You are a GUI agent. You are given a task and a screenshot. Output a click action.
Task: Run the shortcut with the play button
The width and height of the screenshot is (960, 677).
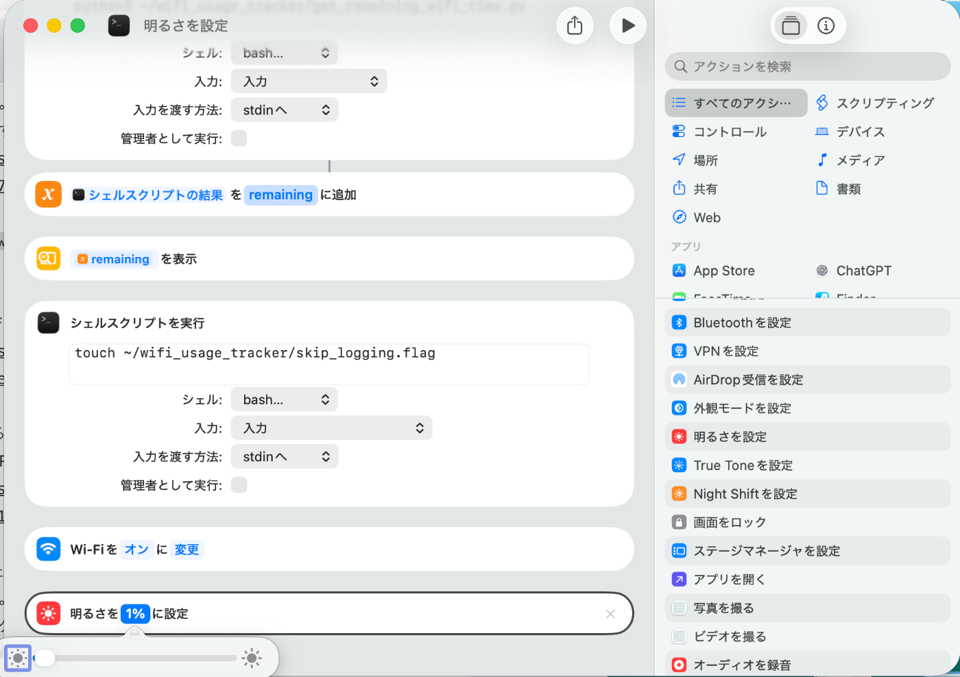click(627, 26)
